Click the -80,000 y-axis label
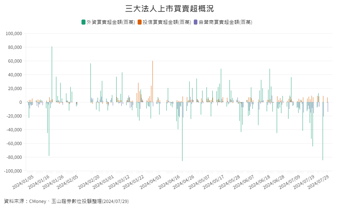339x208 pixels. 14,157
